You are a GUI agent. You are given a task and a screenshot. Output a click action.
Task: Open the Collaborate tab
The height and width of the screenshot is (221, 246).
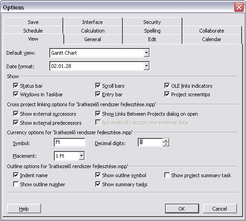(212, 30)
